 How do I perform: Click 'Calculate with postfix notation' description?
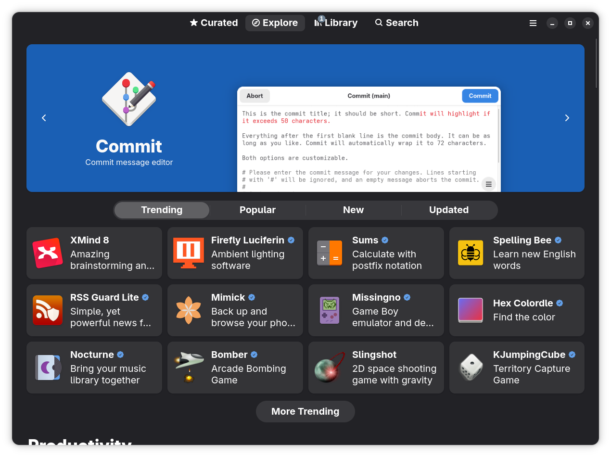387,260
